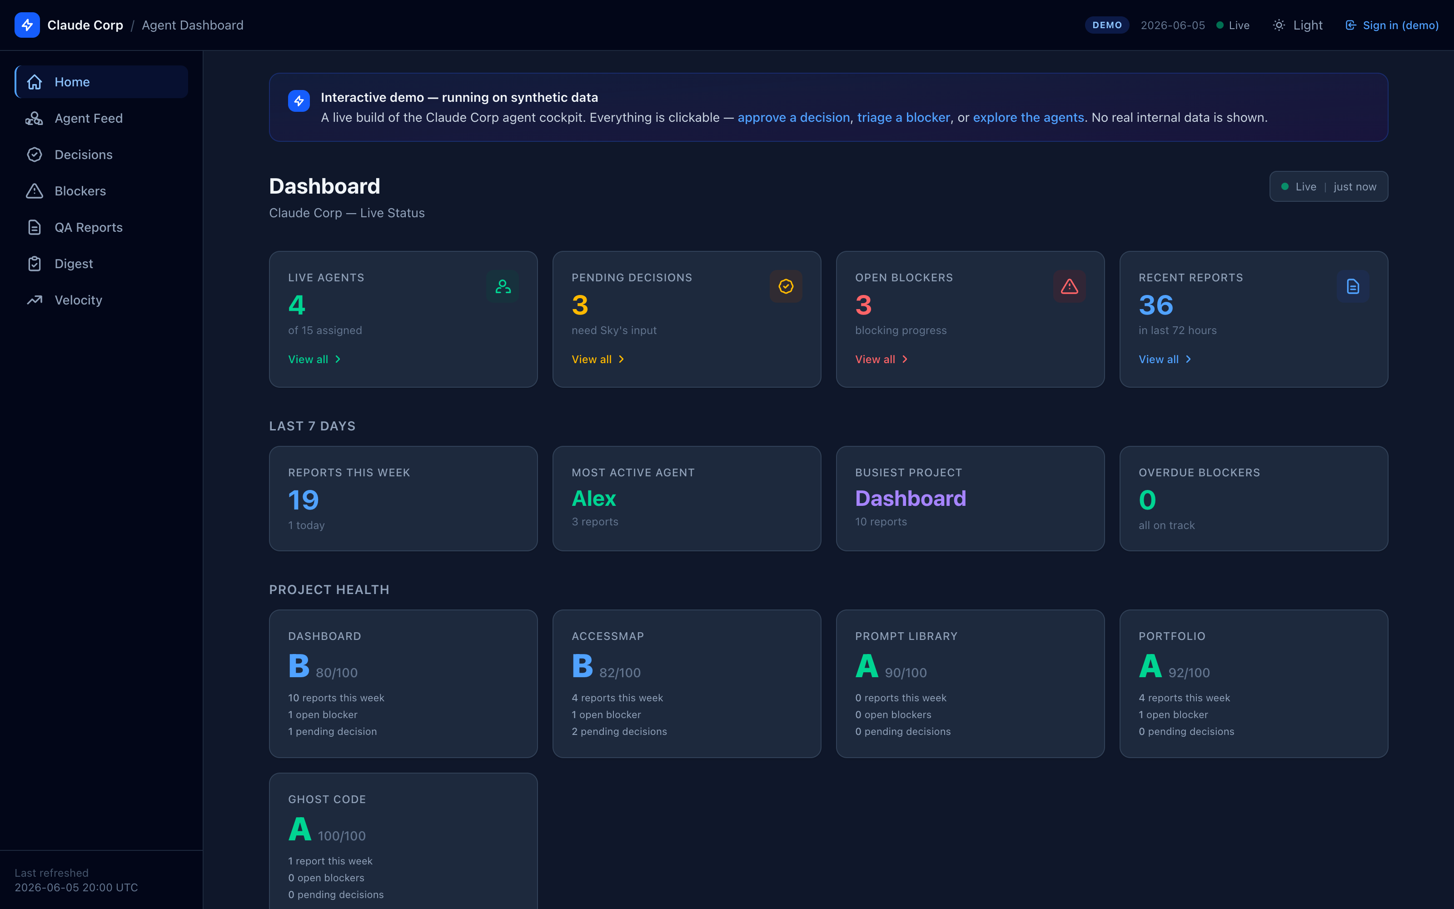Viewport: 1454px width, 909px height.
Task: Click the Velocity trending arrow icon
Action: coord(35,300)
